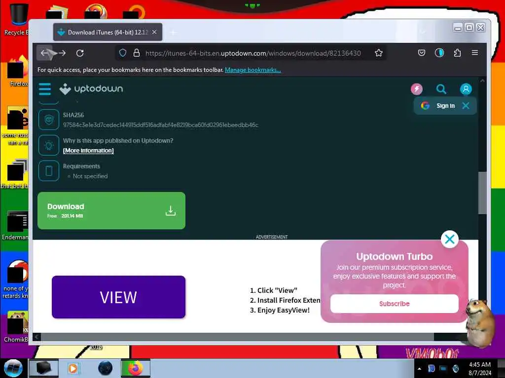Open the Firefox application hamburger menu
Screen dimensions: 505x378
(475, 53)
